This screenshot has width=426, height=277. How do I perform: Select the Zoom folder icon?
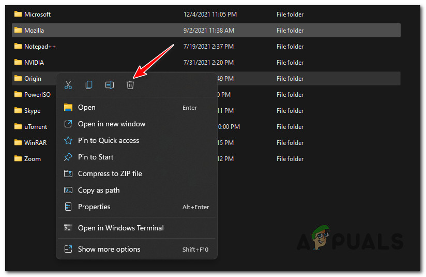coord(18,158)
